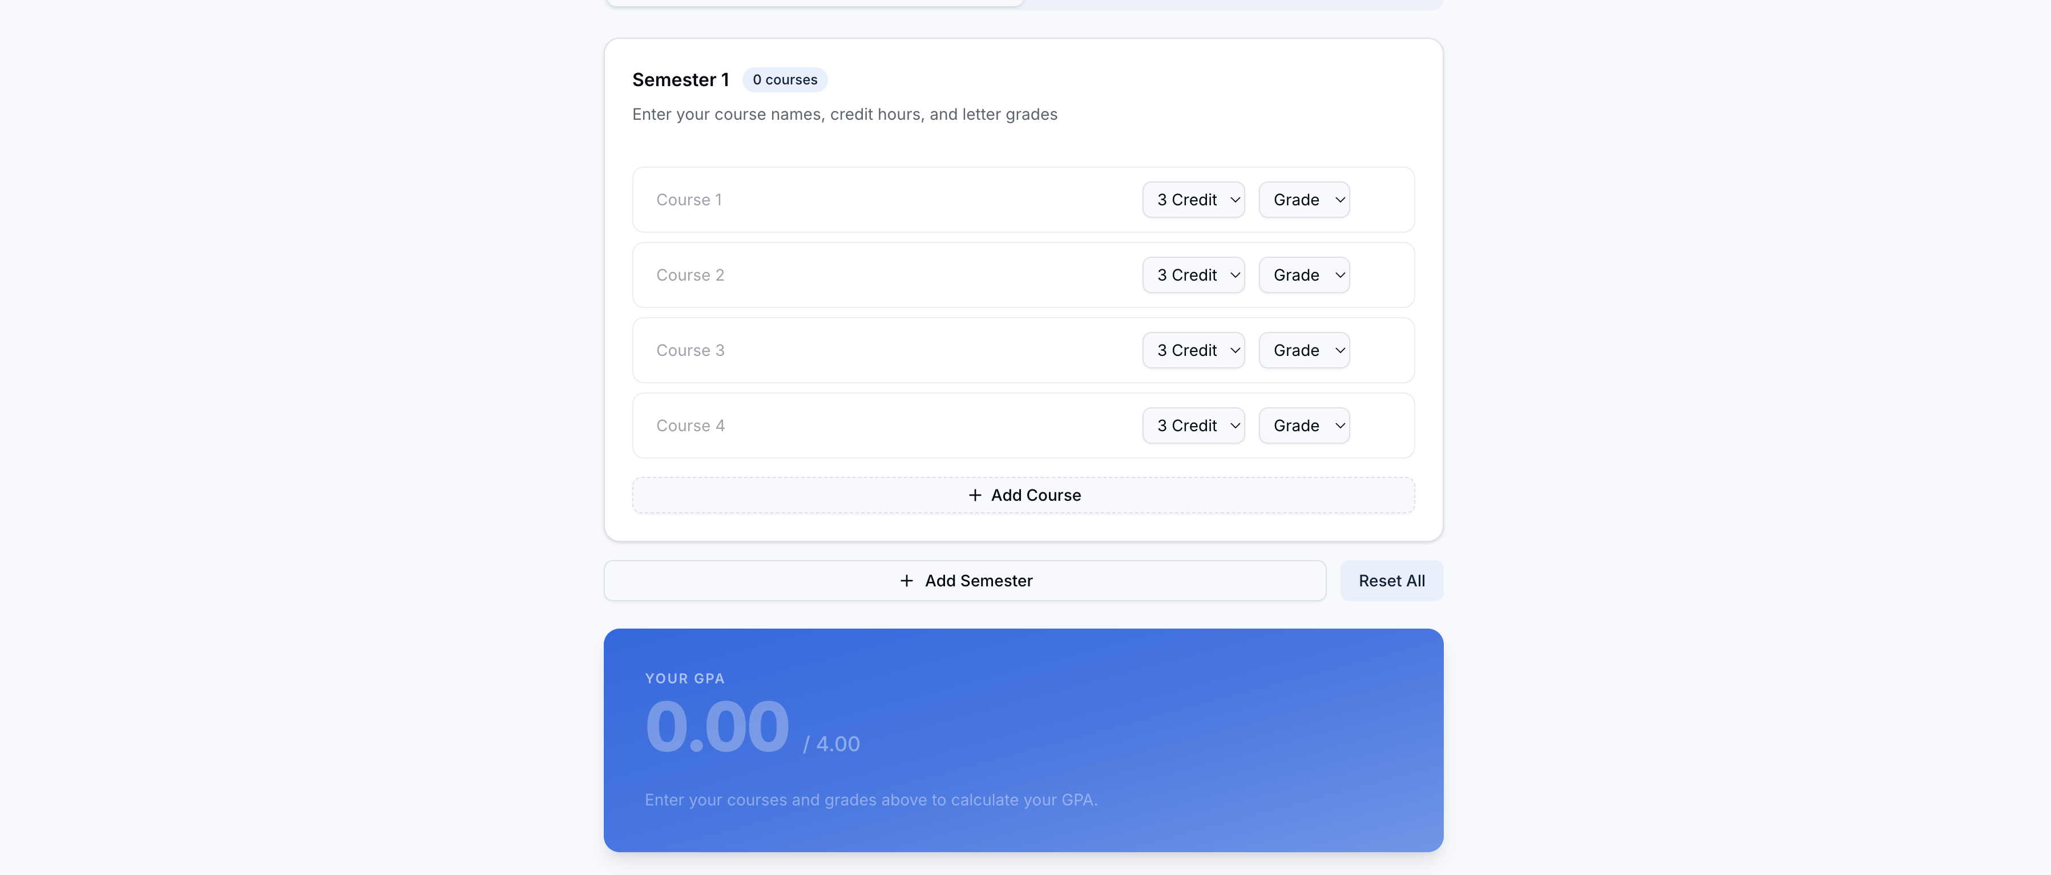Image resolution: width=2051 pixels, height=875 pixels.
Task: Open the Course 2 grade dropdown
Action: 1303,275
